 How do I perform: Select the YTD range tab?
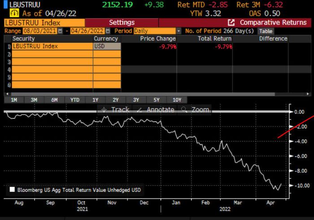(75, 100)
